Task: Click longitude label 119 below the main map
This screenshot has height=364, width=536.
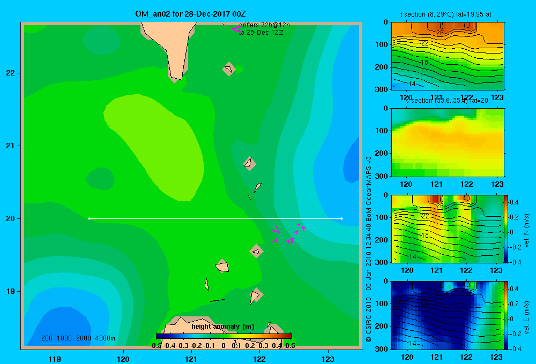Action: pos(55,359)
